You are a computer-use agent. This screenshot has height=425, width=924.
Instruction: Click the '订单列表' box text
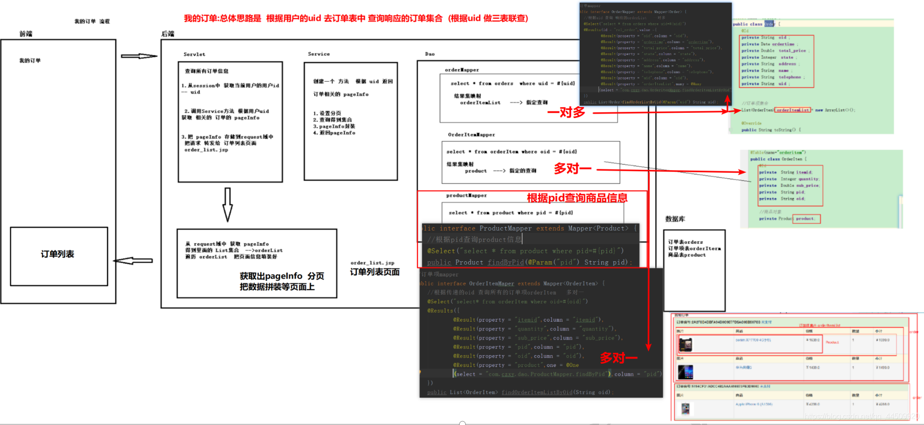(x=58, y=254)
